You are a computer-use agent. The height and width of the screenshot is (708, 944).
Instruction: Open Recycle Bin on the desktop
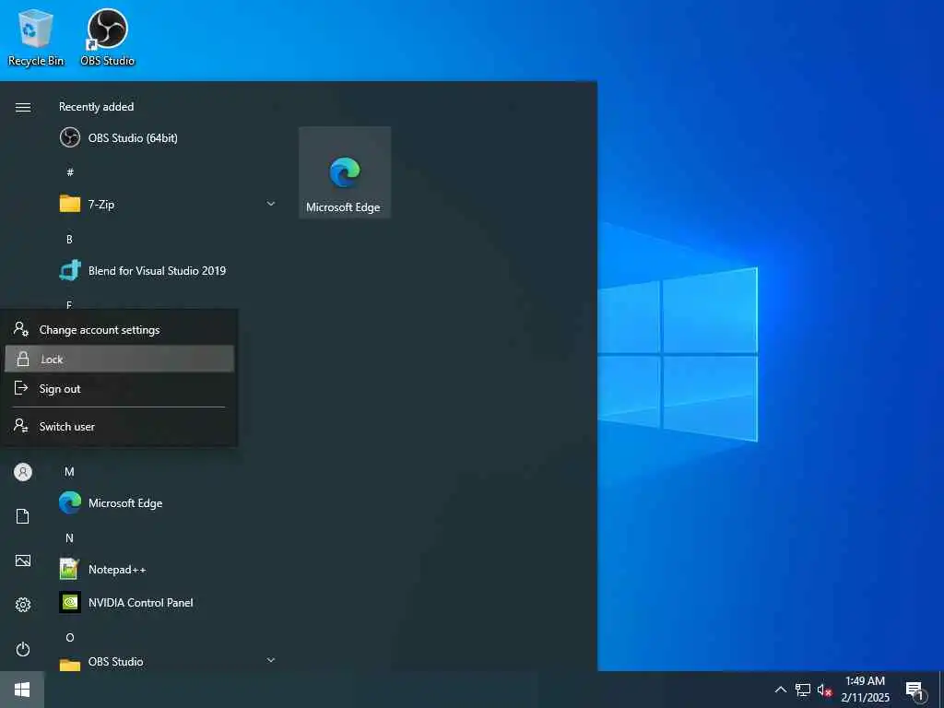pyautogui.click(x=36, y=37)
